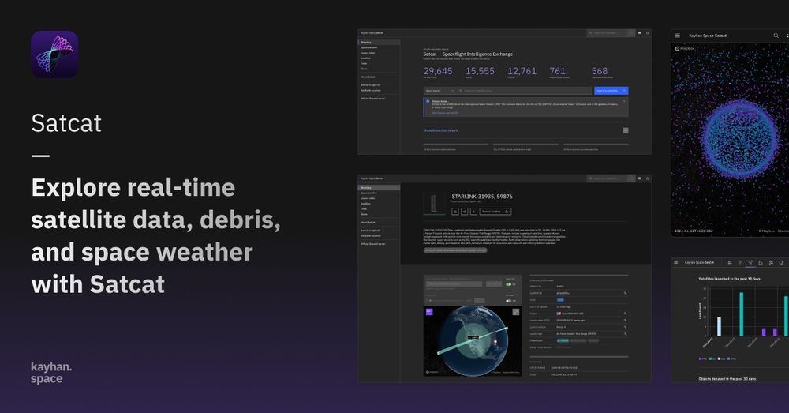Click mapbox logo on mobile globe view

click(x=685, y=48)
